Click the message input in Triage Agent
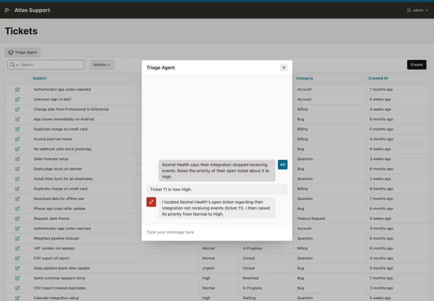The height and width of the screenshot is (301, 434). coord(217,232)
